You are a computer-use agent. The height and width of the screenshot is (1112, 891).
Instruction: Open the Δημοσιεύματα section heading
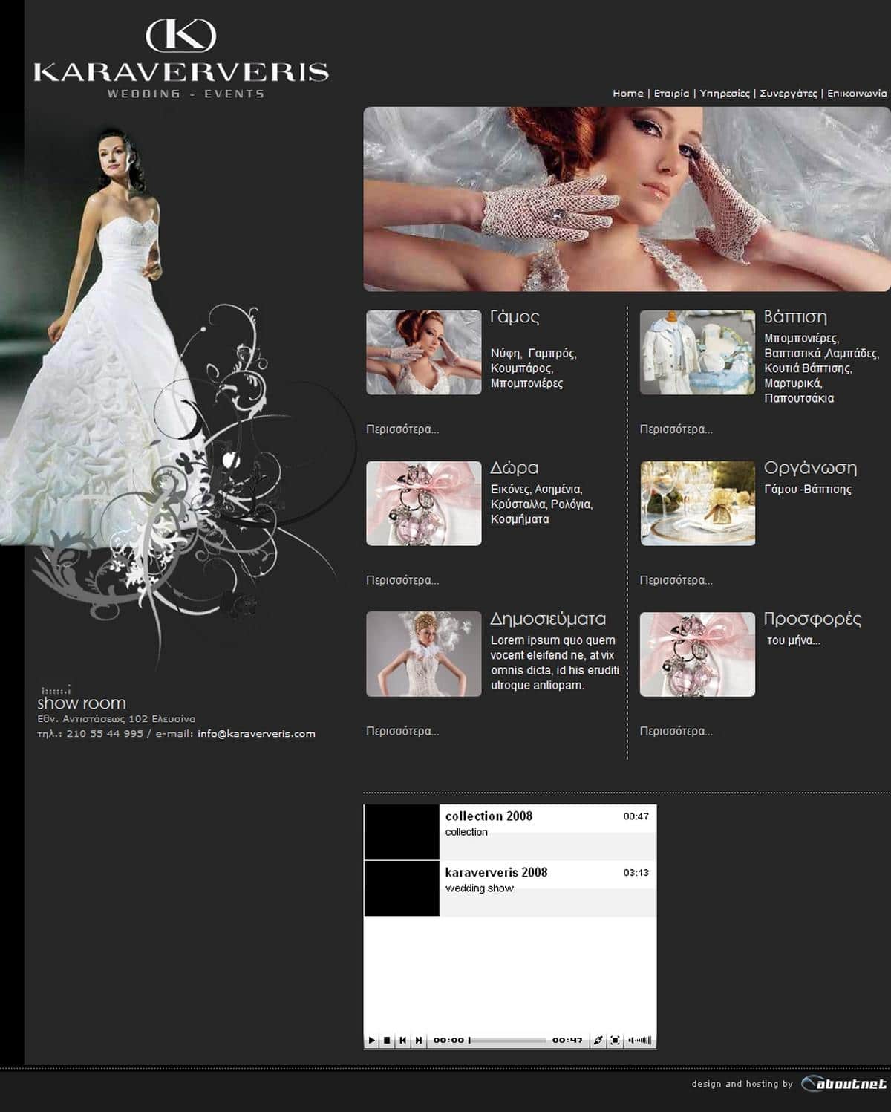[x=548, y=619]
